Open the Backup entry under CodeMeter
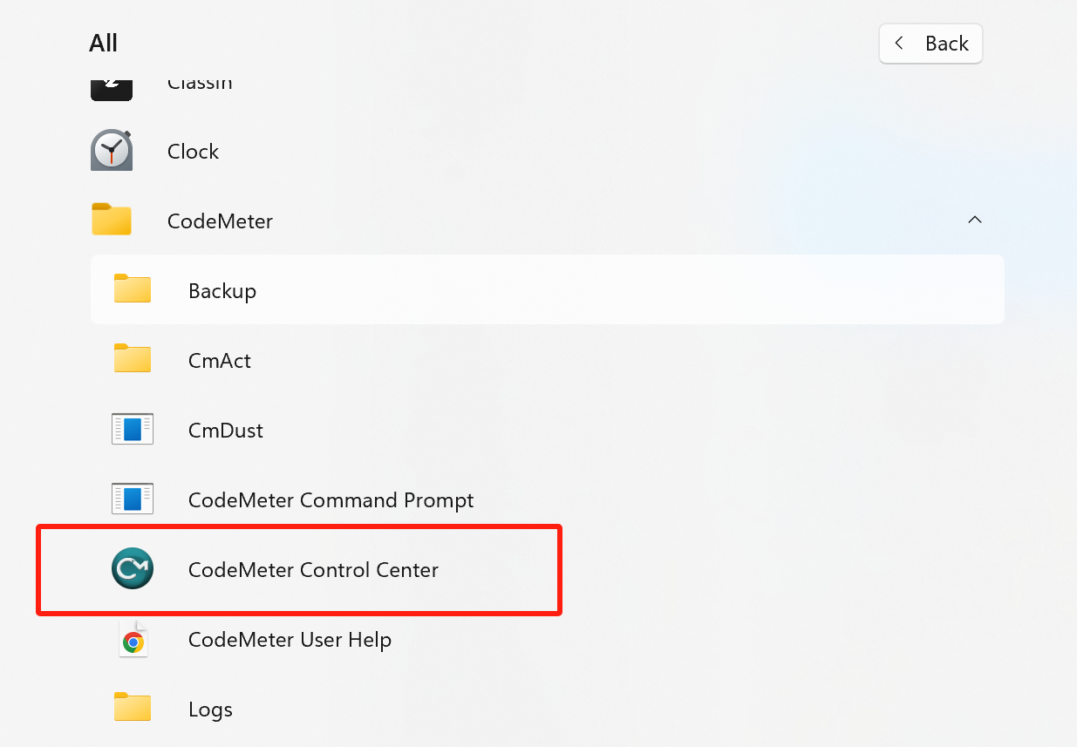Viewport: 1077px width, 747px height. point(222,290)
